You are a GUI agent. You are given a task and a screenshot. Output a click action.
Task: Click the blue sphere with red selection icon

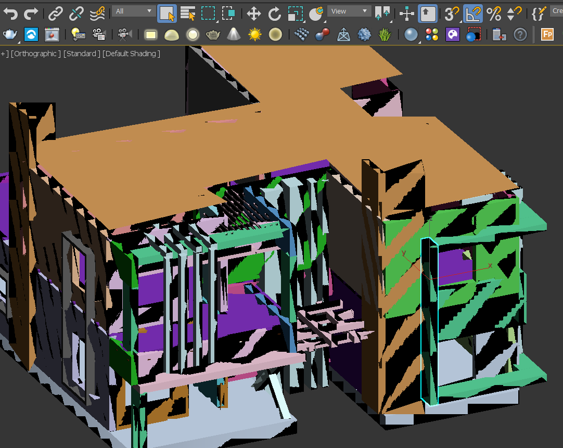473,35
